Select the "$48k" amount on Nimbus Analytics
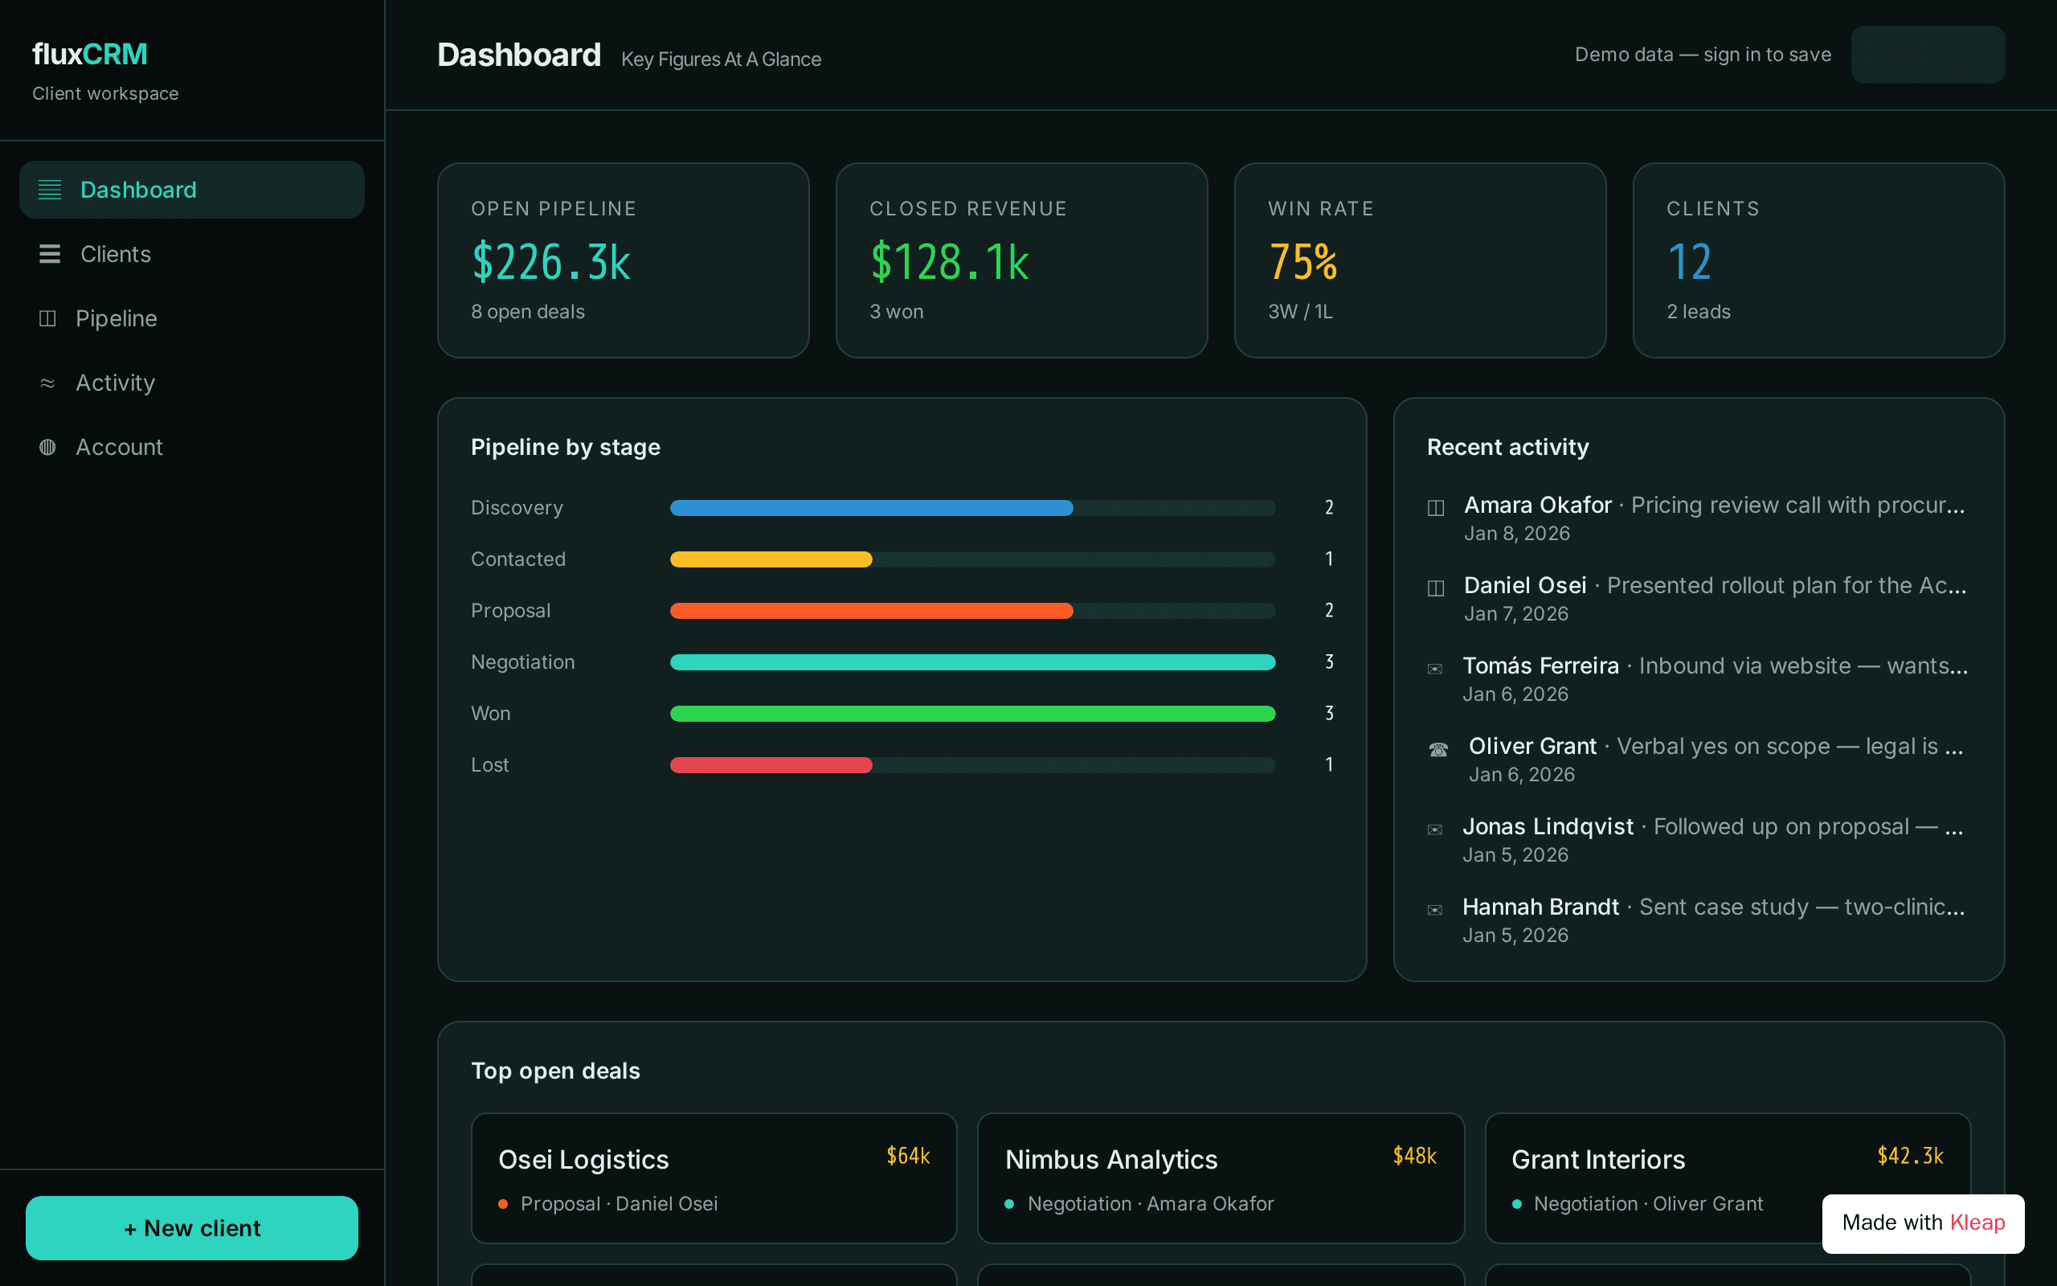The image size is (2057, 1286). coord(1414,1156)
